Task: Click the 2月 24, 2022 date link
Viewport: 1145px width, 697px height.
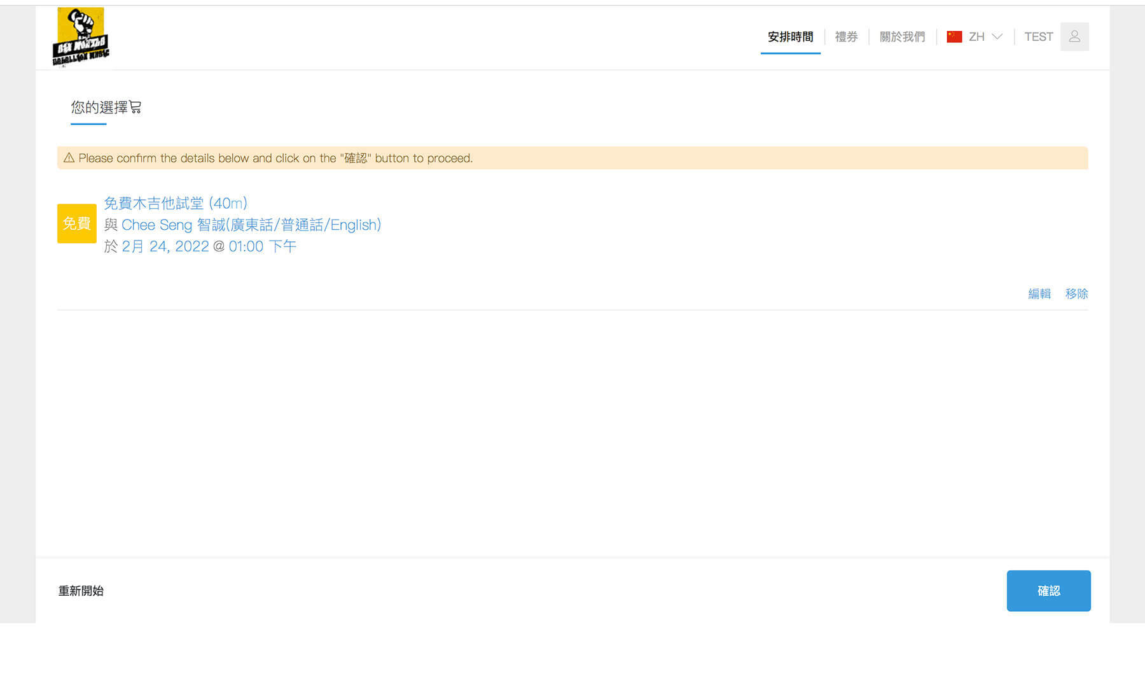Action: 165,246
